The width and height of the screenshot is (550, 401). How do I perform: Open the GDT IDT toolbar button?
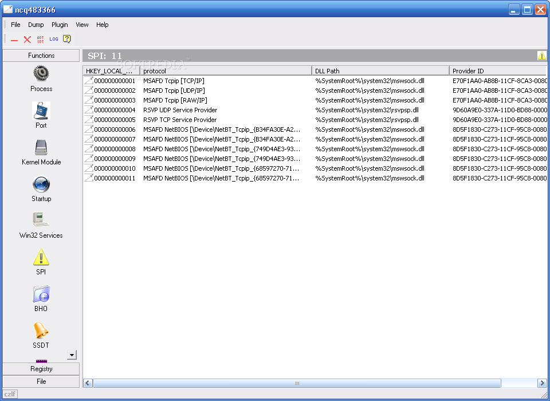[40, 40]
